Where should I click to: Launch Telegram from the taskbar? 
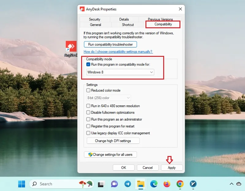[x=128, y=184]
